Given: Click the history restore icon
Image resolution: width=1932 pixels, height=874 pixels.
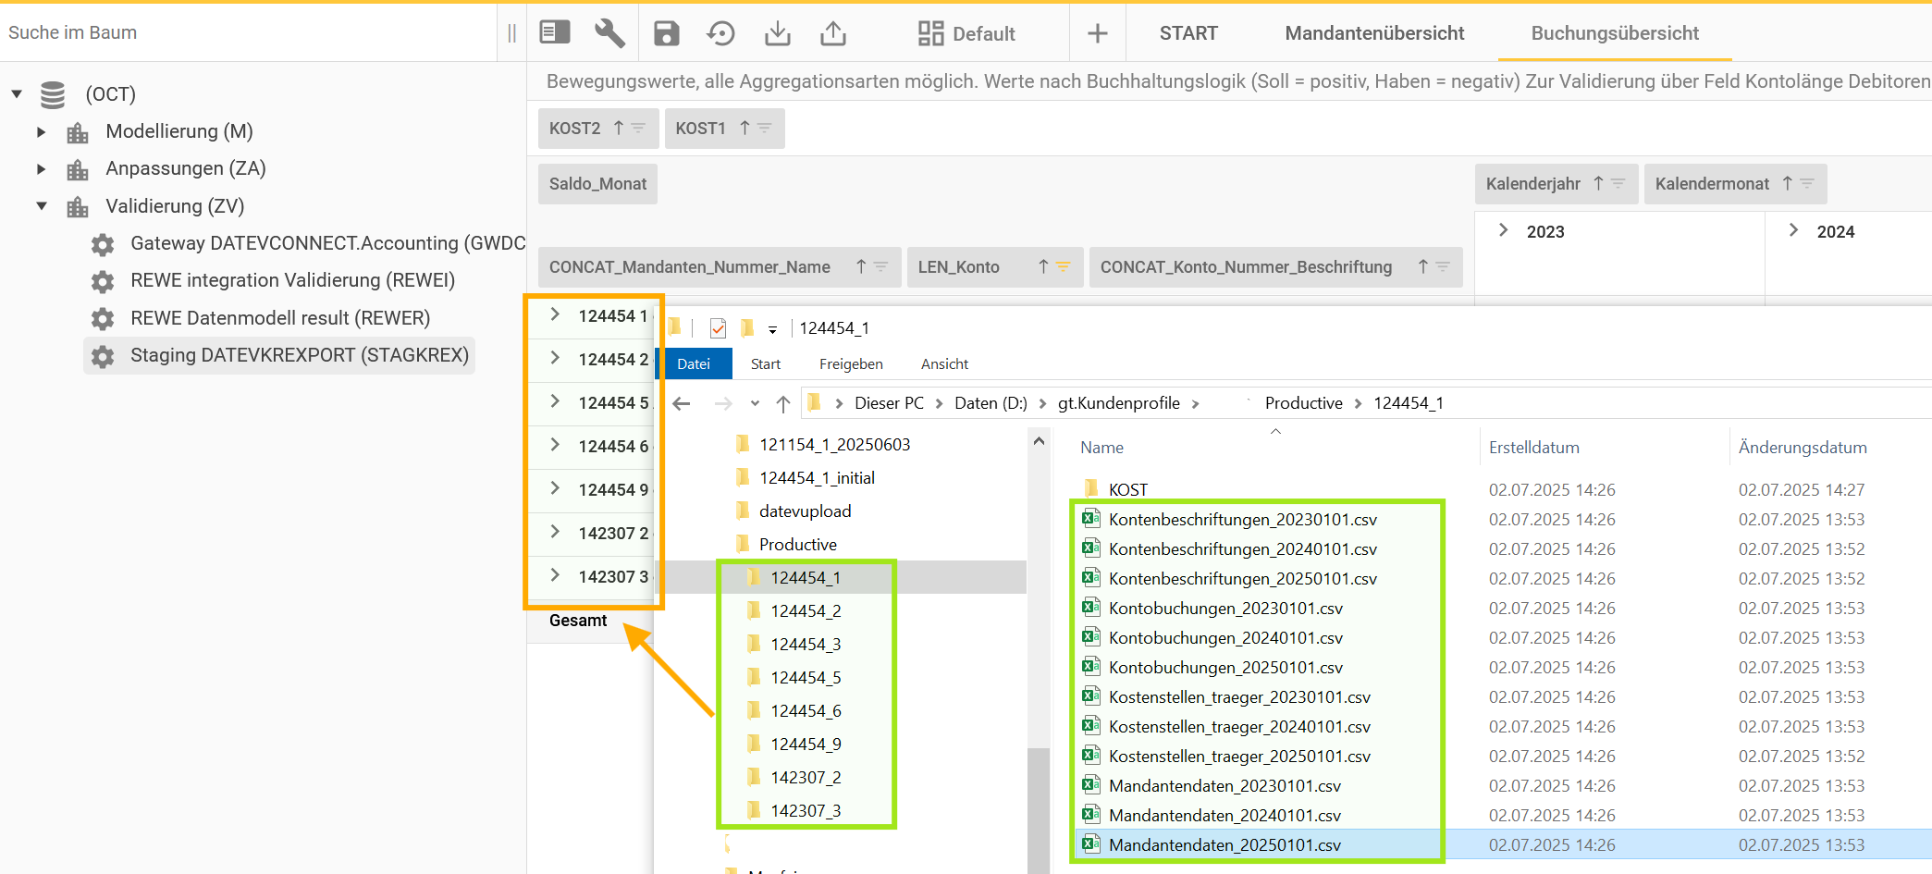Looking at the screenshot, I should (x=720, y=33).
